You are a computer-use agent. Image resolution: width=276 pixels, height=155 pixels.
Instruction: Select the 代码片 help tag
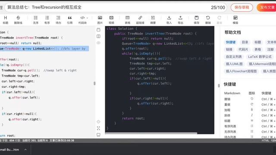click(x=243, y=50)
